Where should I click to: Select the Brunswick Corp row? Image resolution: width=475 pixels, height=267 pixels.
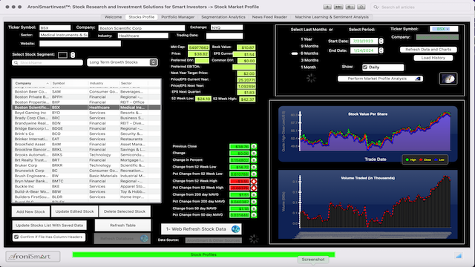[x=86, y=171]
